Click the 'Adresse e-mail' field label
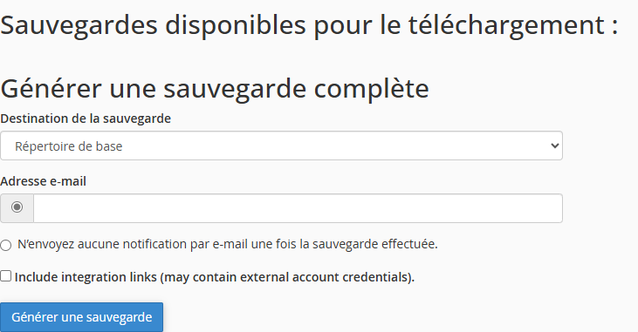Viewport: 638px width, 332px height. click(x=43, y=181)
